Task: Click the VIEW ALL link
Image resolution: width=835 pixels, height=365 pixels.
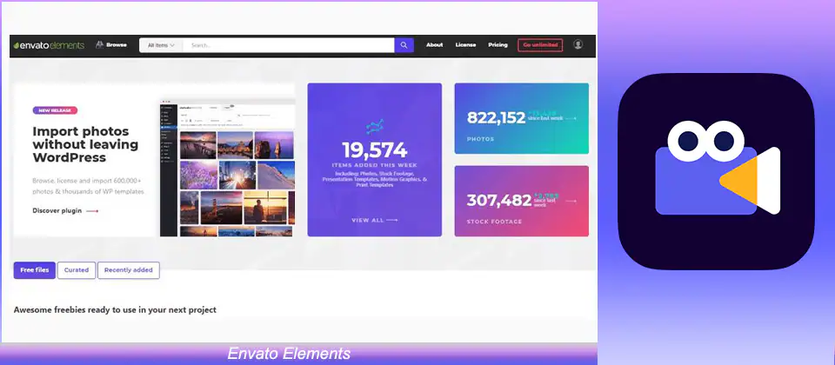Action: tap(374, 220)
